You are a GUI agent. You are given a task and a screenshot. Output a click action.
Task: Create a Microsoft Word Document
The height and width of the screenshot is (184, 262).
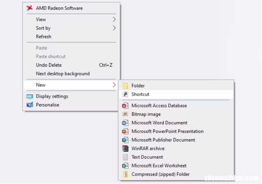(x=176, y=123)
